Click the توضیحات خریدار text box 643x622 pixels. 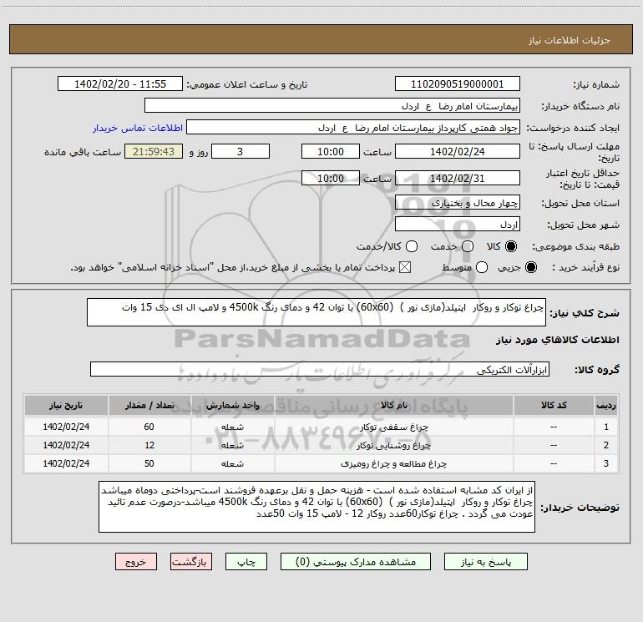[x=316, y=507]
